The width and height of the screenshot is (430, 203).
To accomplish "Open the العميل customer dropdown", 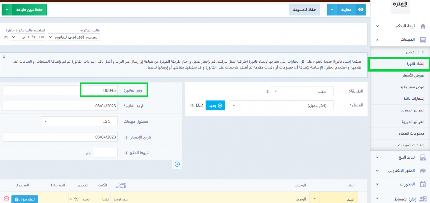I will click(x=281, y=106).
